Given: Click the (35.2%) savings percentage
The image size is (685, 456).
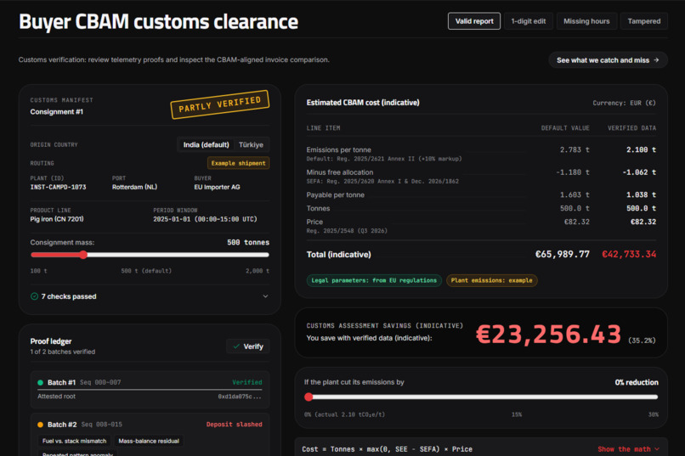Looking at the screenshot, I should point(642,341).
